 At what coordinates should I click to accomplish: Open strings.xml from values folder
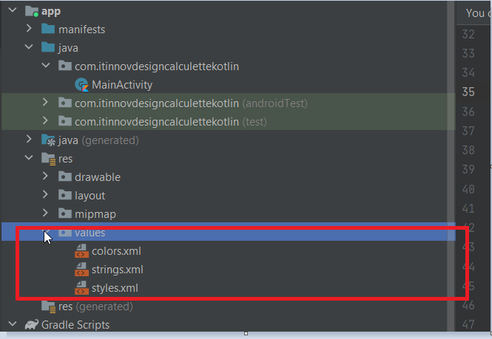(118, 270)
